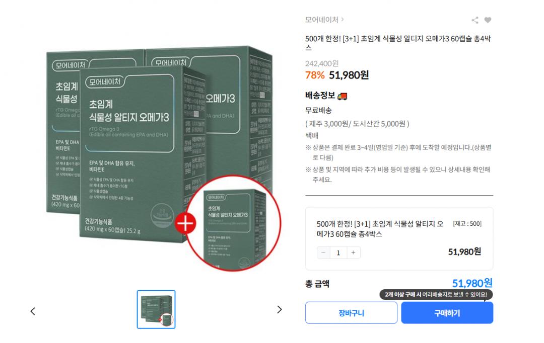The image size is (544, 343).
Task: Open the 모어네이처 brand link
Action: pyautogui.click(x=321, y=20)
